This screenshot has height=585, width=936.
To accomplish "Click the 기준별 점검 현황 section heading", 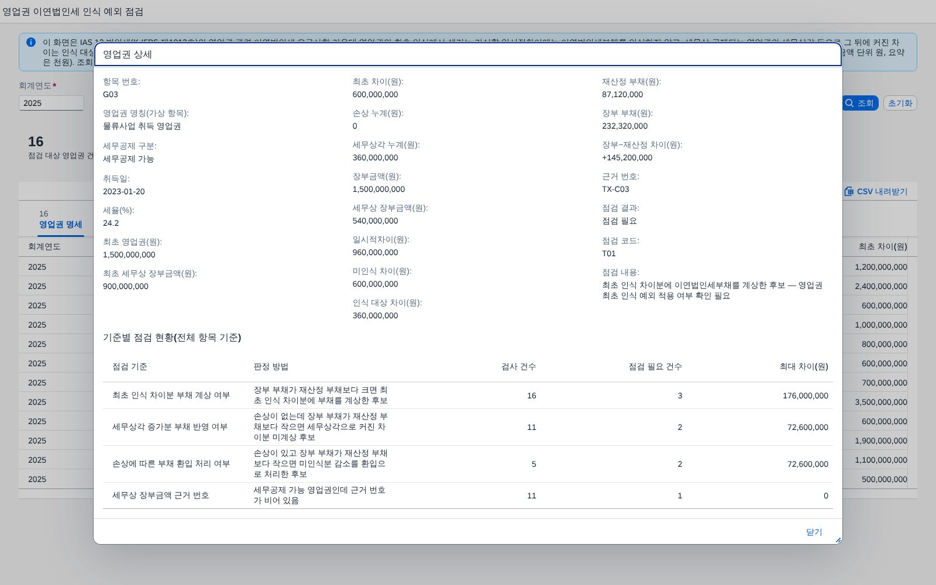I will [x=172, y=338].
